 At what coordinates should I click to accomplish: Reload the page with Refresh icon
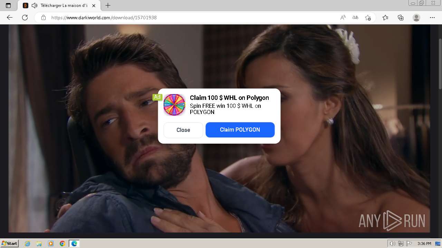coord(25,18)
